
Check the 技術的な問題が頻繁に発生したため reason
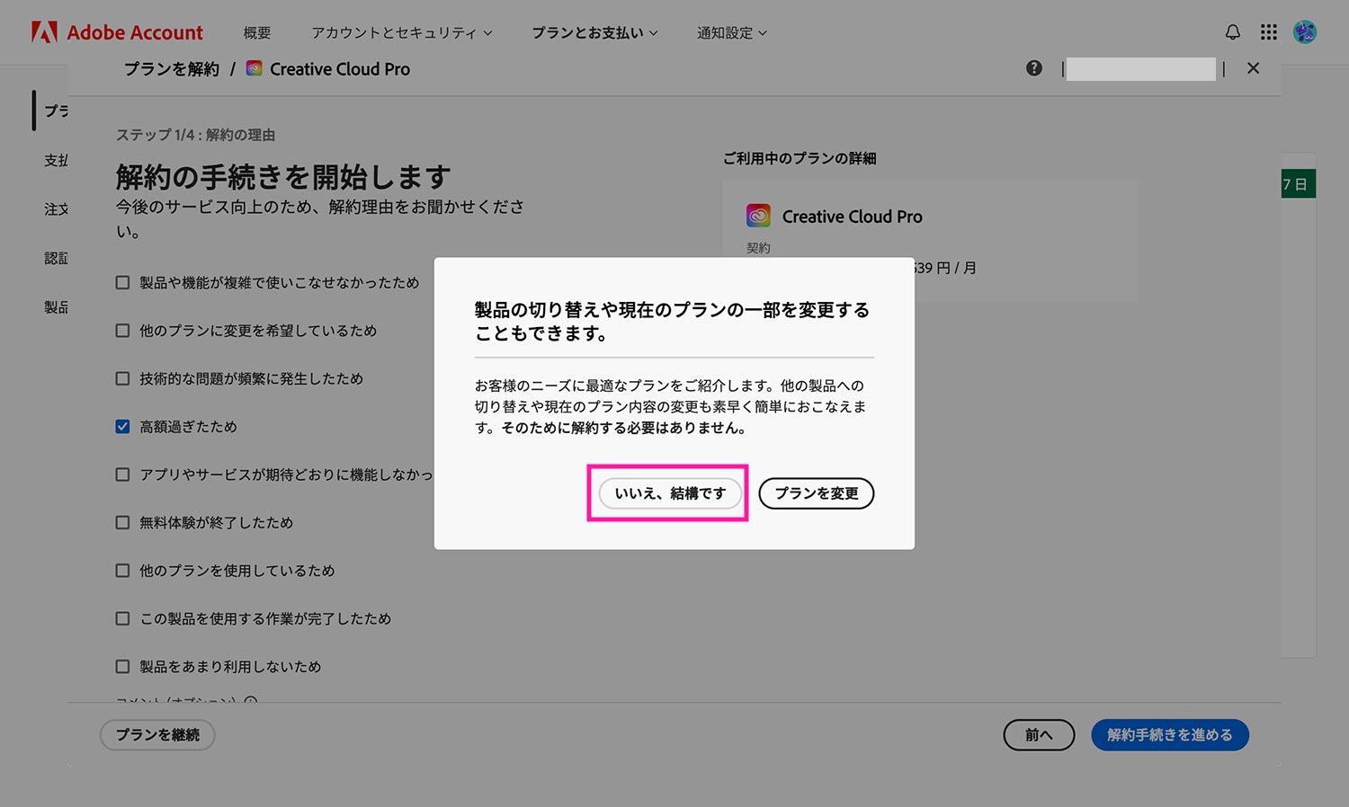tap(122, 378)
